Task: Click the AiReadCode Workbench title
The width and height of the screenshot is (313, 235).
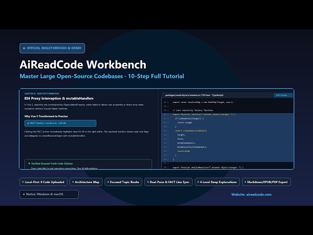Action: [83, 65]
